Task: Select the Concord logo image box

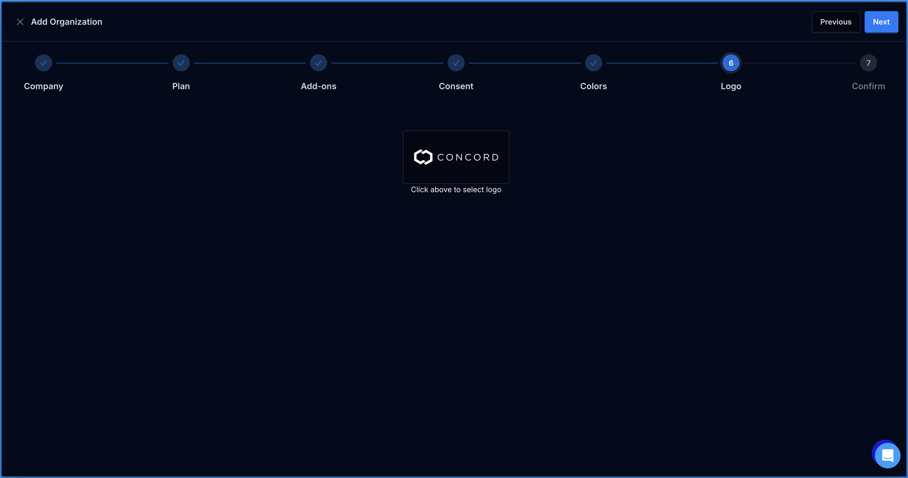Action: click(x=456, y=157)
